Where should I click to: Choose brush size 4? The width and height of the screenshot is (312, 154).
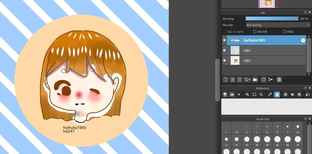(267, 128)
